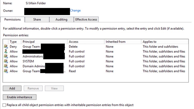The width and height of the screenshot is (194, 109).
Task: Click the Type column header
Action: 15,42
